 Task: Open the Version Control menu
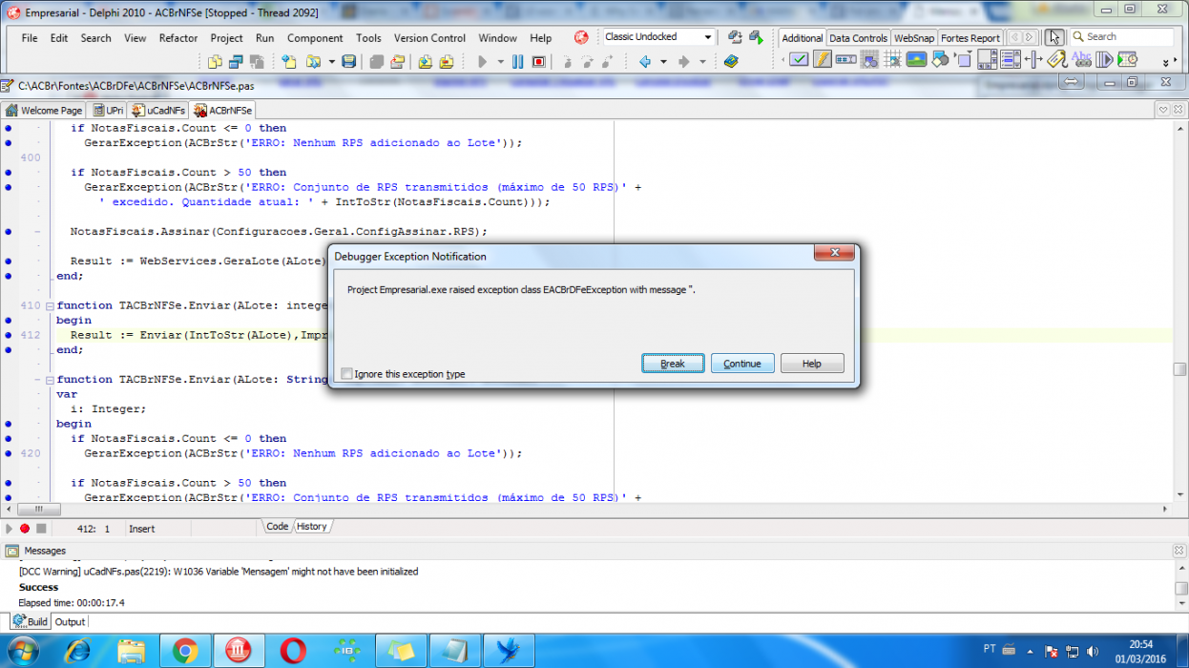(429, 38)
